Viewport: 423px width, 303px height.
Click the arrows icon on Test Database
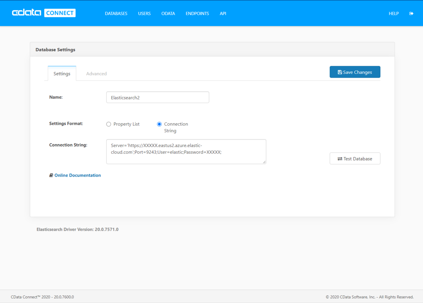pyautogui.click(x=340, y=159)
